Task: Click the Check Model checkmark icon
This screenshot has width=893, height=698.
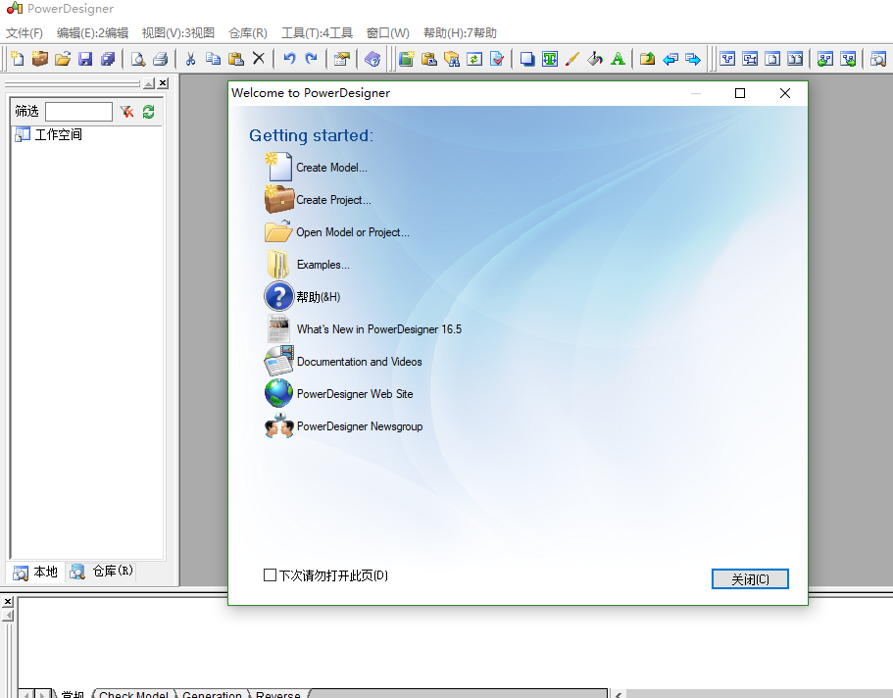Action: (497, 59)
